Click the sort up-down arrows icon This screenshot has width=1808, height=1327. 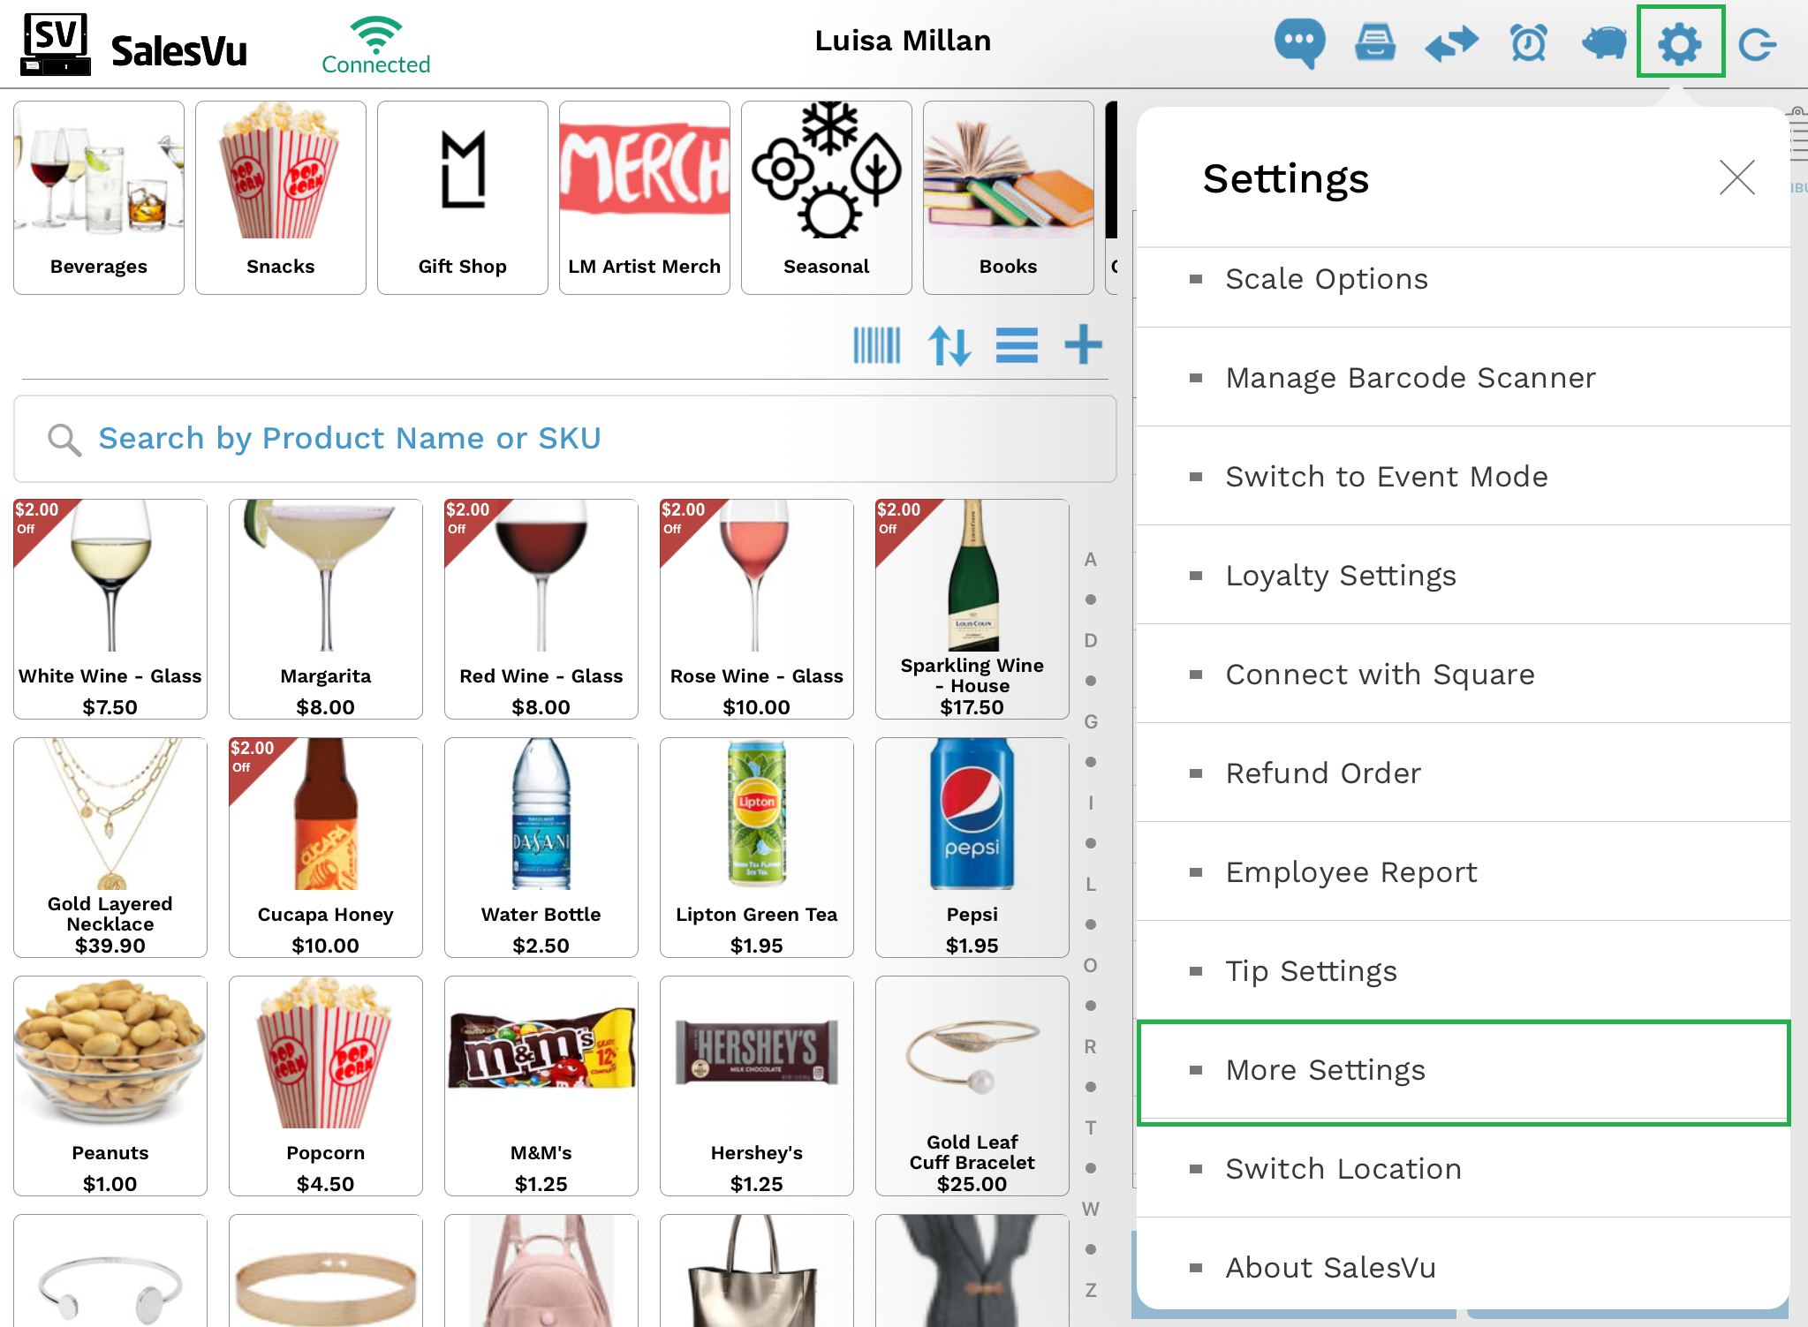(x=949, y=345)
